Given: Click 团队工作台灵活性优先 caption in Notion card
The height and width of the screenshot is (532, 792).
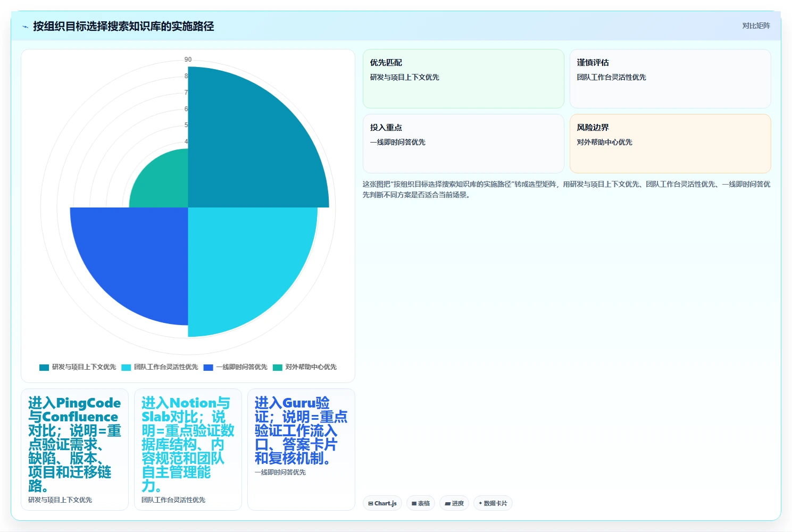Looking at the screenshot, I should click(x=173, y=500).
